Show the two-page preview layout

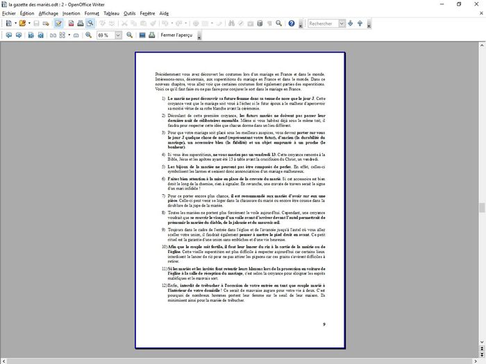53,35
